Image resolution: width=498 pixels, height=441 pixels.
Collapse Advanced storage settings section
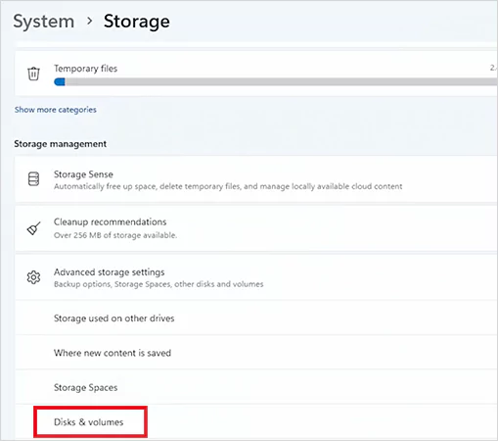[256, 277]
